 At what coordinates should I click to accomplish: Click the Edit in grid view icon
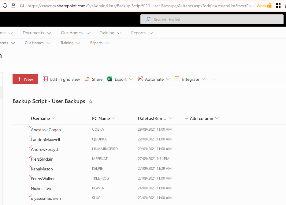(45, 79)
